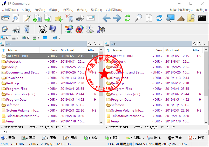Open the command line history dropdown
The image size is (209, 147).
[x=206, y=132]
